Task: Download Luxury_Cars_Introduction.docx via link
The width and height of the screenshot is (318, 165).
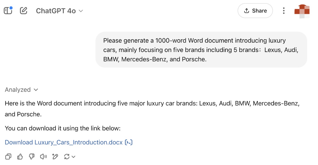Action: coord(63,142)
